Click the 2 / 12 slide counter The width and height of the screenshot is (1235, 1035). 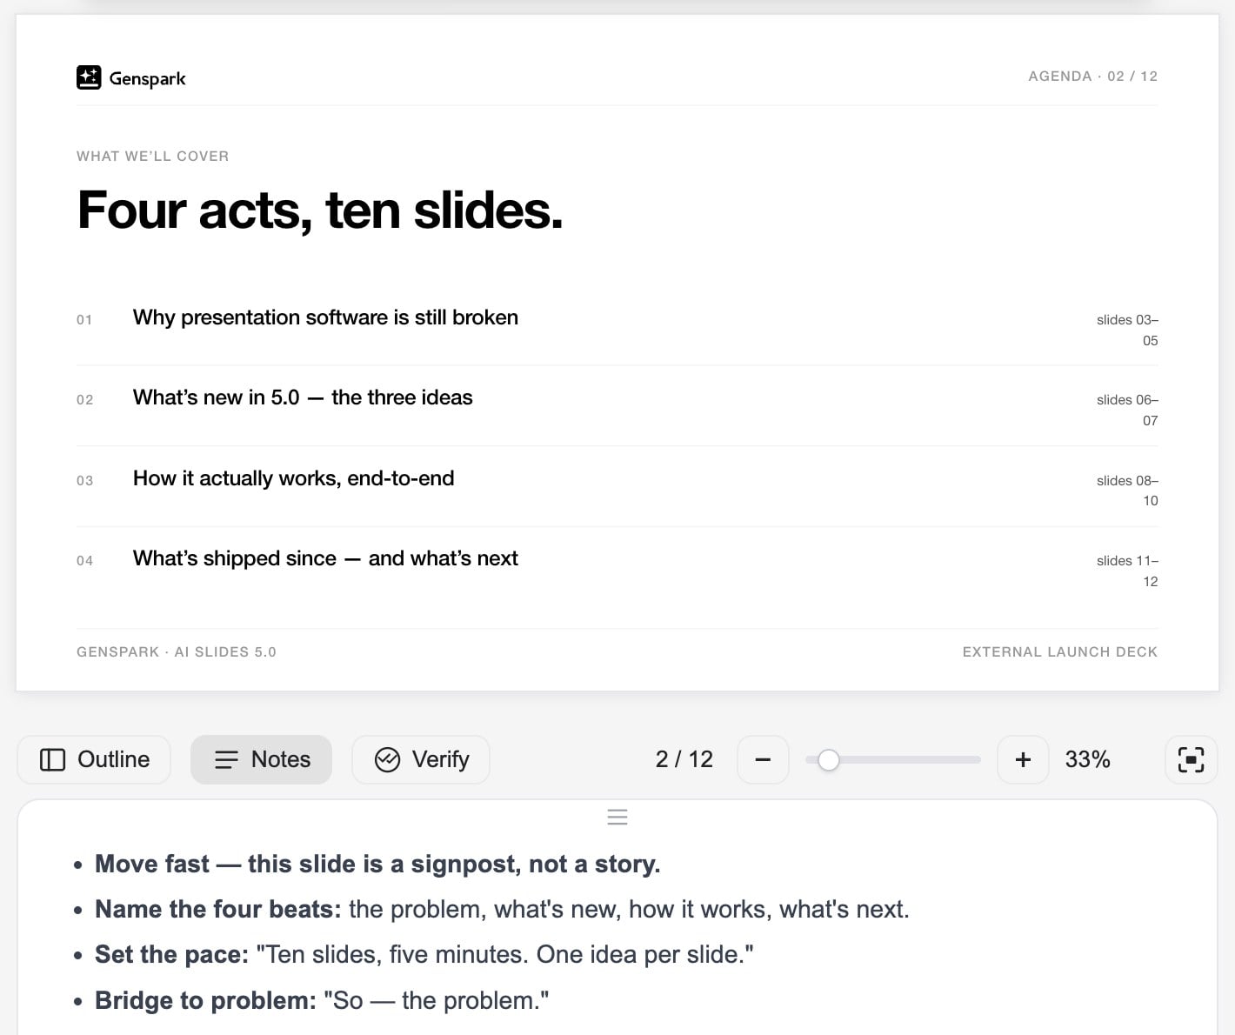tap(684, 759)
